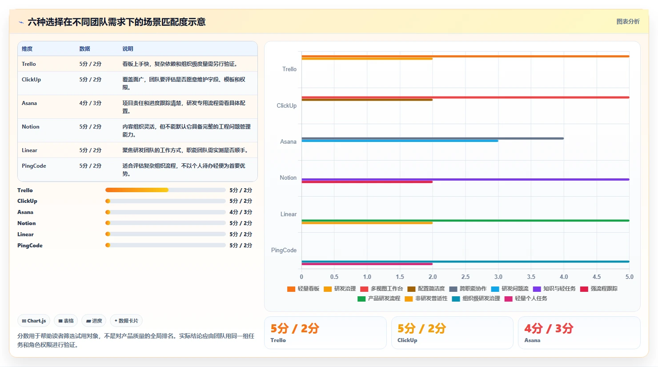Click description 看板上手快，复杂依赖和组织级度量需另行验证
The height and width of the screenshot is (367, 658).
(180, 64)
